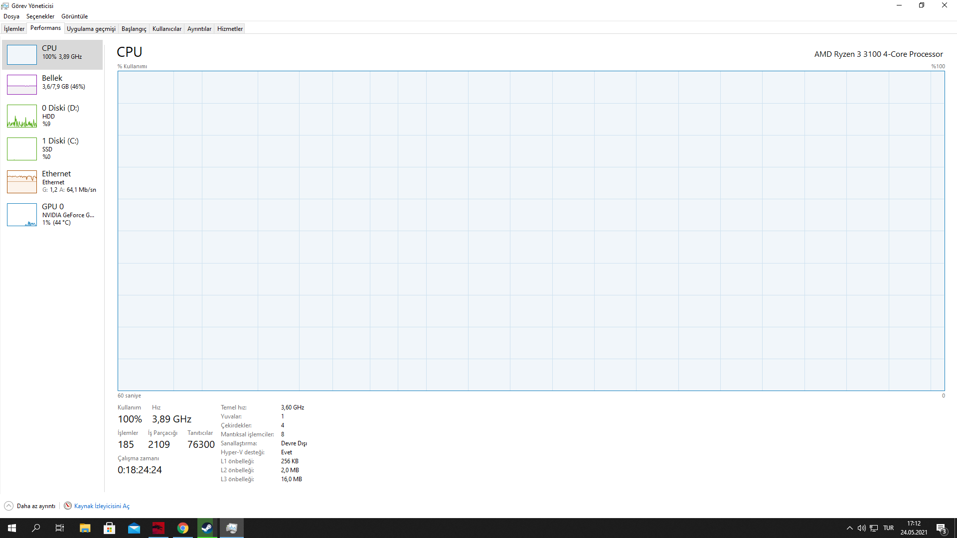Show hidden system tray icons chevron
This screenshot has width=957, height=538.
[x=850, y=528]
